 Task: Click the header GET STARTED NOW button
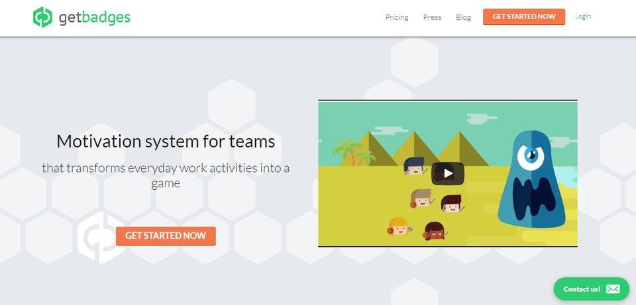coord(523,17)
